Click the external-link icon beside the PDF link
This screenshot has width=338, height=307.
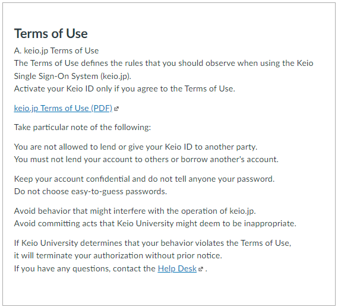pos(116,109)
